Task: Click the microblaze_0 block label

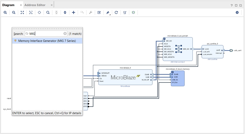Action: [125, 68]
